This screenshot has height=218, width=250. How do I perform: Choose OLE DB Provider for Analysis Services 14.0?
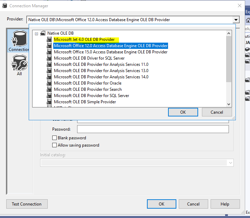click(101, 77)
